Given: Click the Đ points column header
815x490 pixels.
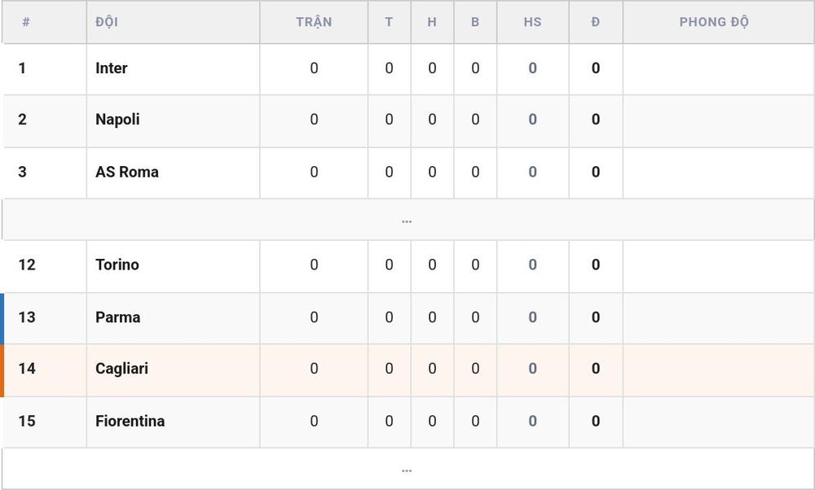Looking at the screenshot, I should [x=596, y=22].
